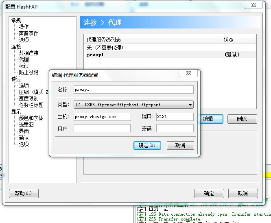Select 标识 in the settings tree
This screenshot has height=223, width=271.
(x=24, y=66)
